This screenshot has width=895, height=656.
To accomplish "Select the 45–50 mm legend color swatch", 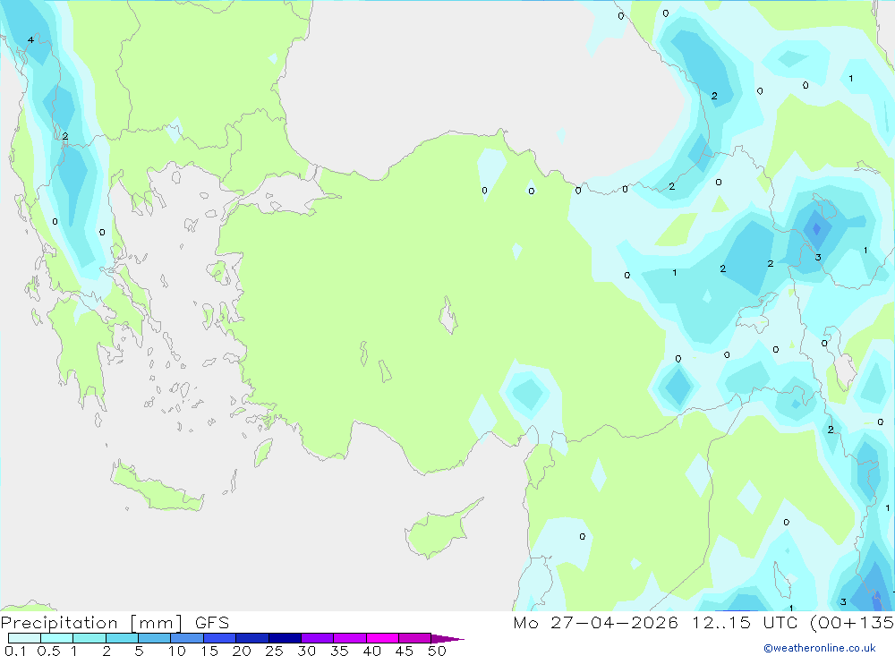I will pos(414,638).
